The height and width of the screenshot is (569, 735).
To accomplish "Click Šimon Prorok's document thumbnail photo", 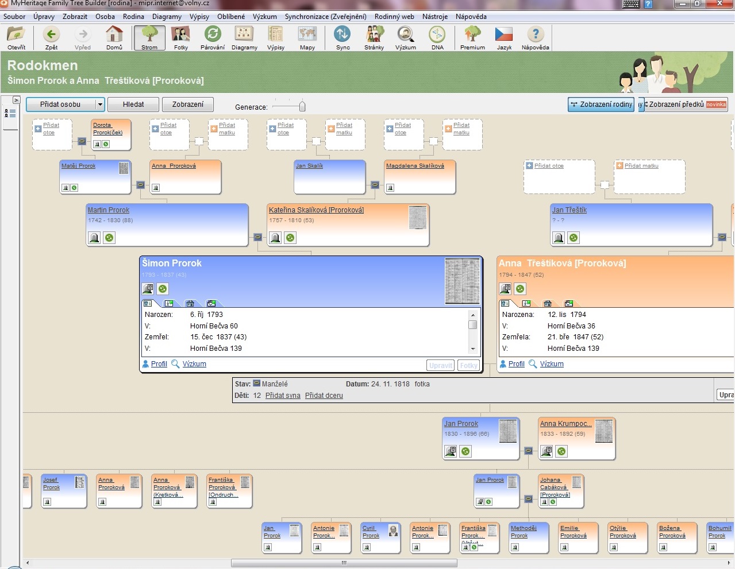I will coord(462,281).
